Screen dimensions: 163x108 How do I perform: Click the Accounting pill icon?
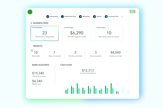(x=48, y=16)
